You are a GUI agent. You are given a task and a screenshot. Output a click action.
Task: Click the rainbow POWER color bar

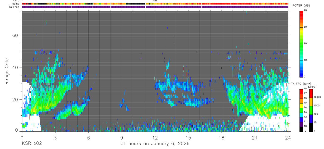click(x=301, y=44)
